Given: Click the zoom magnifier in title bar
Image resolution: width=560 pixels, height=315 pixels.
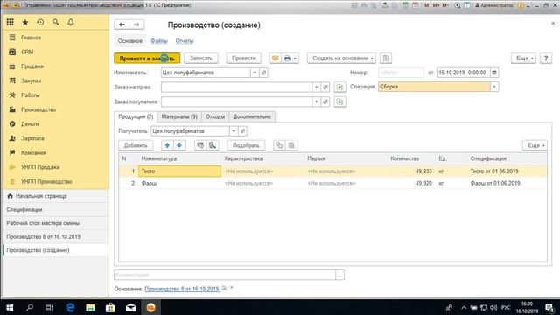Looking at the screenshot, I should [x=457, y=5].
